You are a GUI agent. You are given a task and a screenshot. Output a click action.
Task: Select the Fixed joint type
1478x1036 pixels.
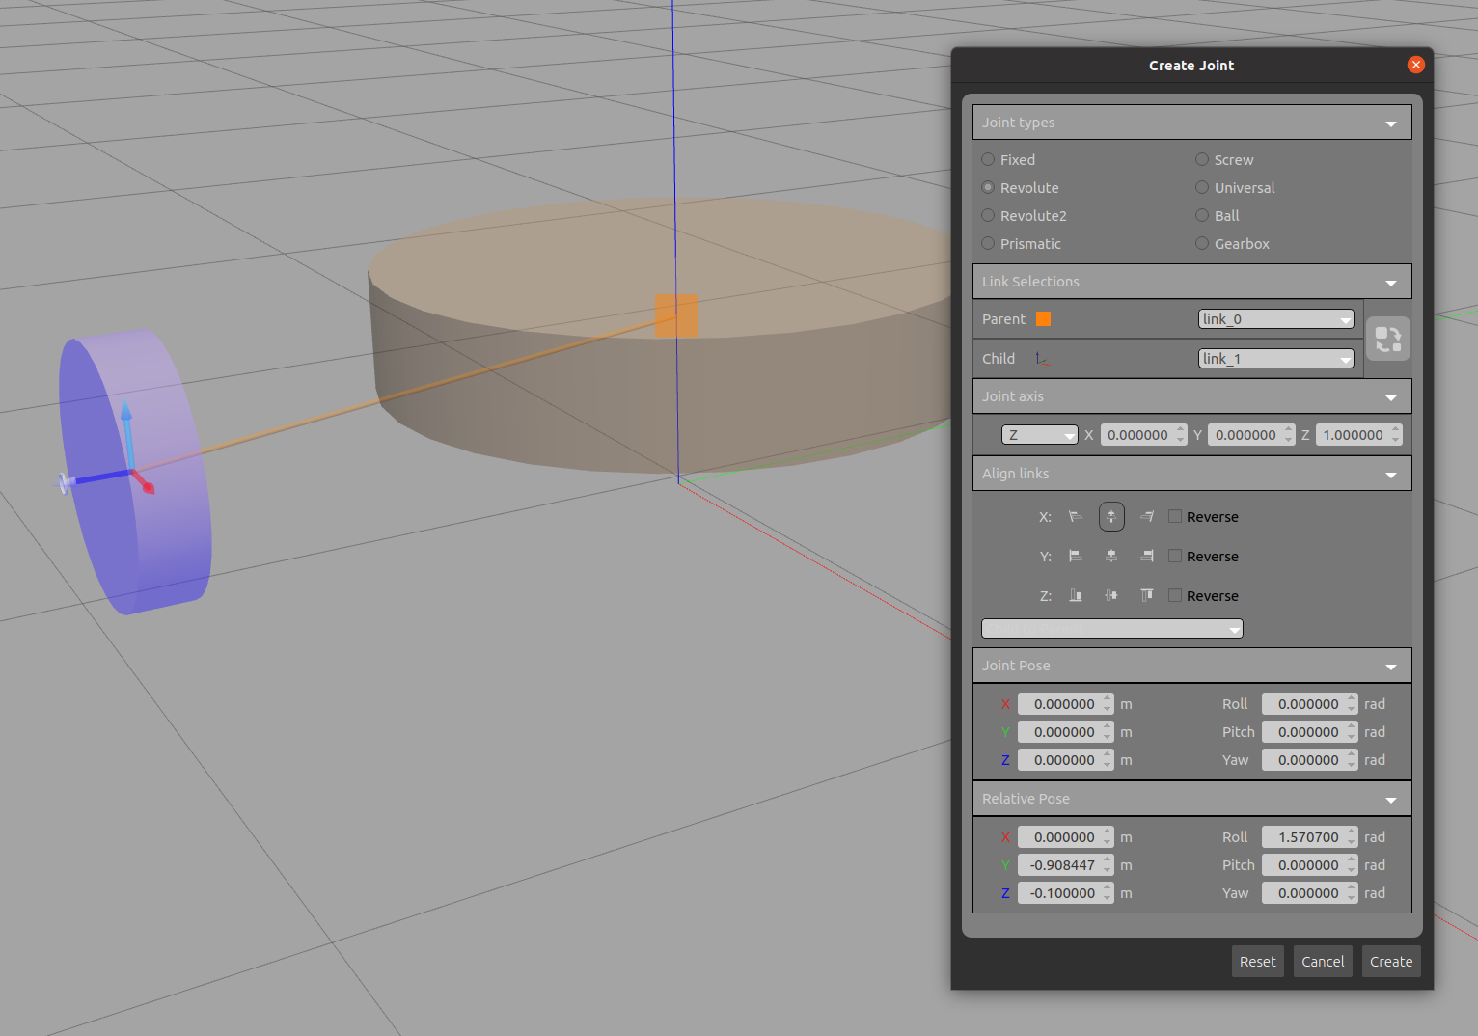(x=989, y=160)
